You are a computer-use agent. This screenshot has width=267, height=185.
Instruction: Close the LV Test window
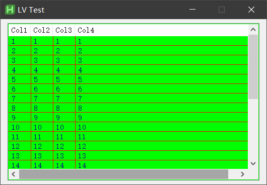click(251, 10)
